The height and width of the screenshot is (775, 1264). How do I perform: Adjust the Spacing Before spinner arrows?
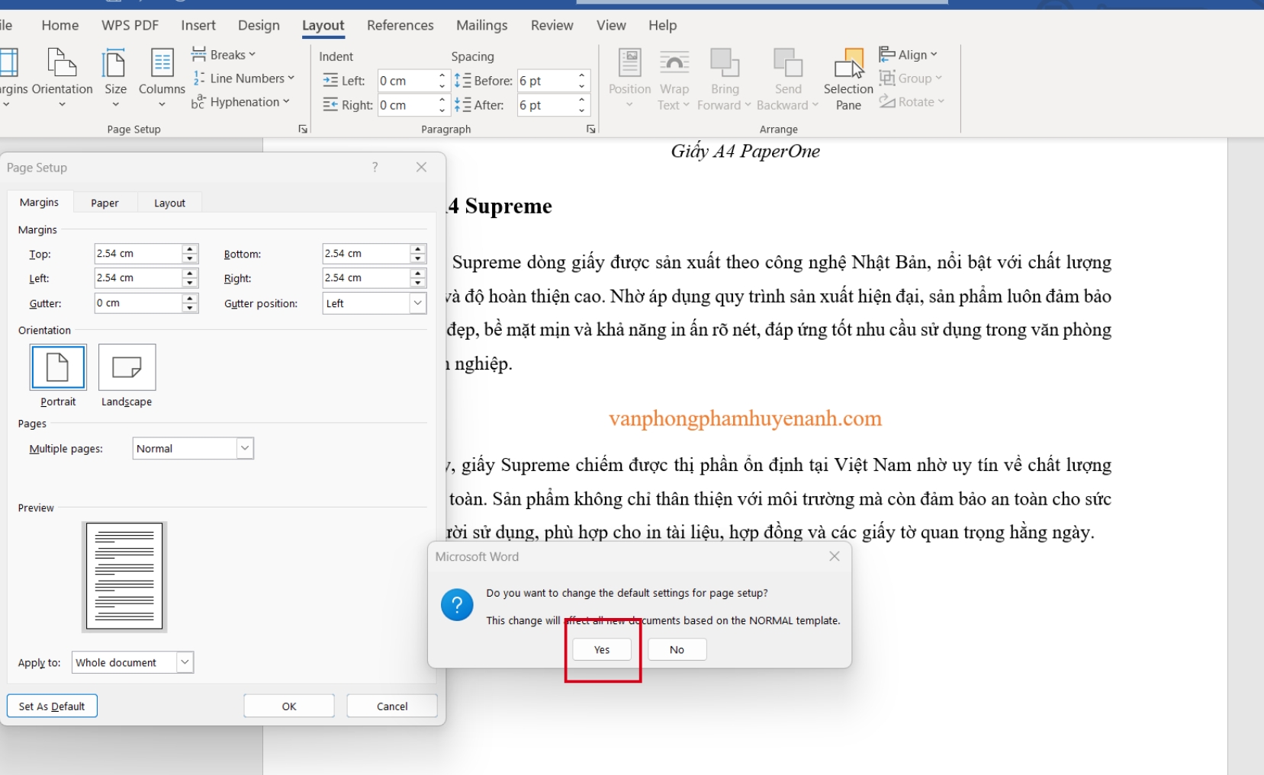coord(582,81)
